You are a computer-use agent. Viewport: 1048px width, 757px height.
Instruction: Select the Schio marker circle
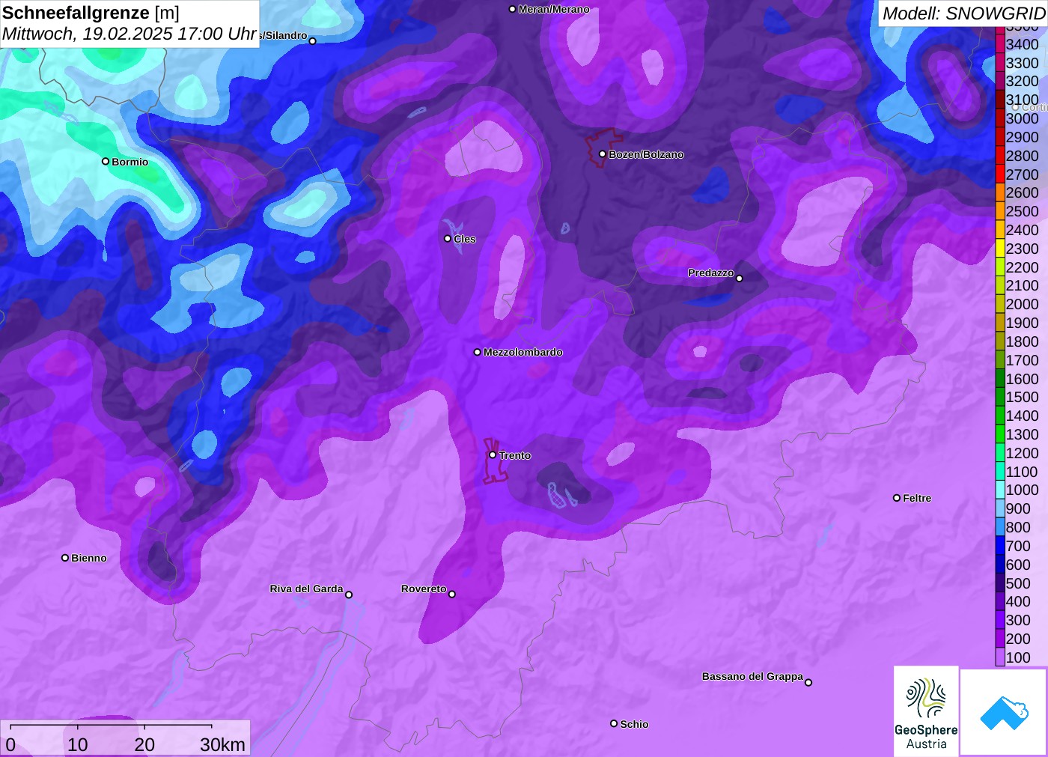614,723
